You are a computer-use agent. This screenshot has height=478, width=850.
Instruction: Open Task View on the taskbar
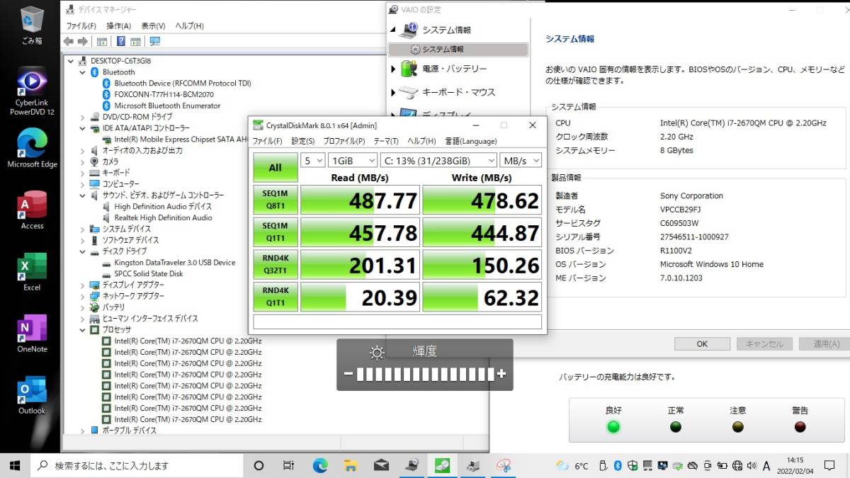(x=289, y=465)
